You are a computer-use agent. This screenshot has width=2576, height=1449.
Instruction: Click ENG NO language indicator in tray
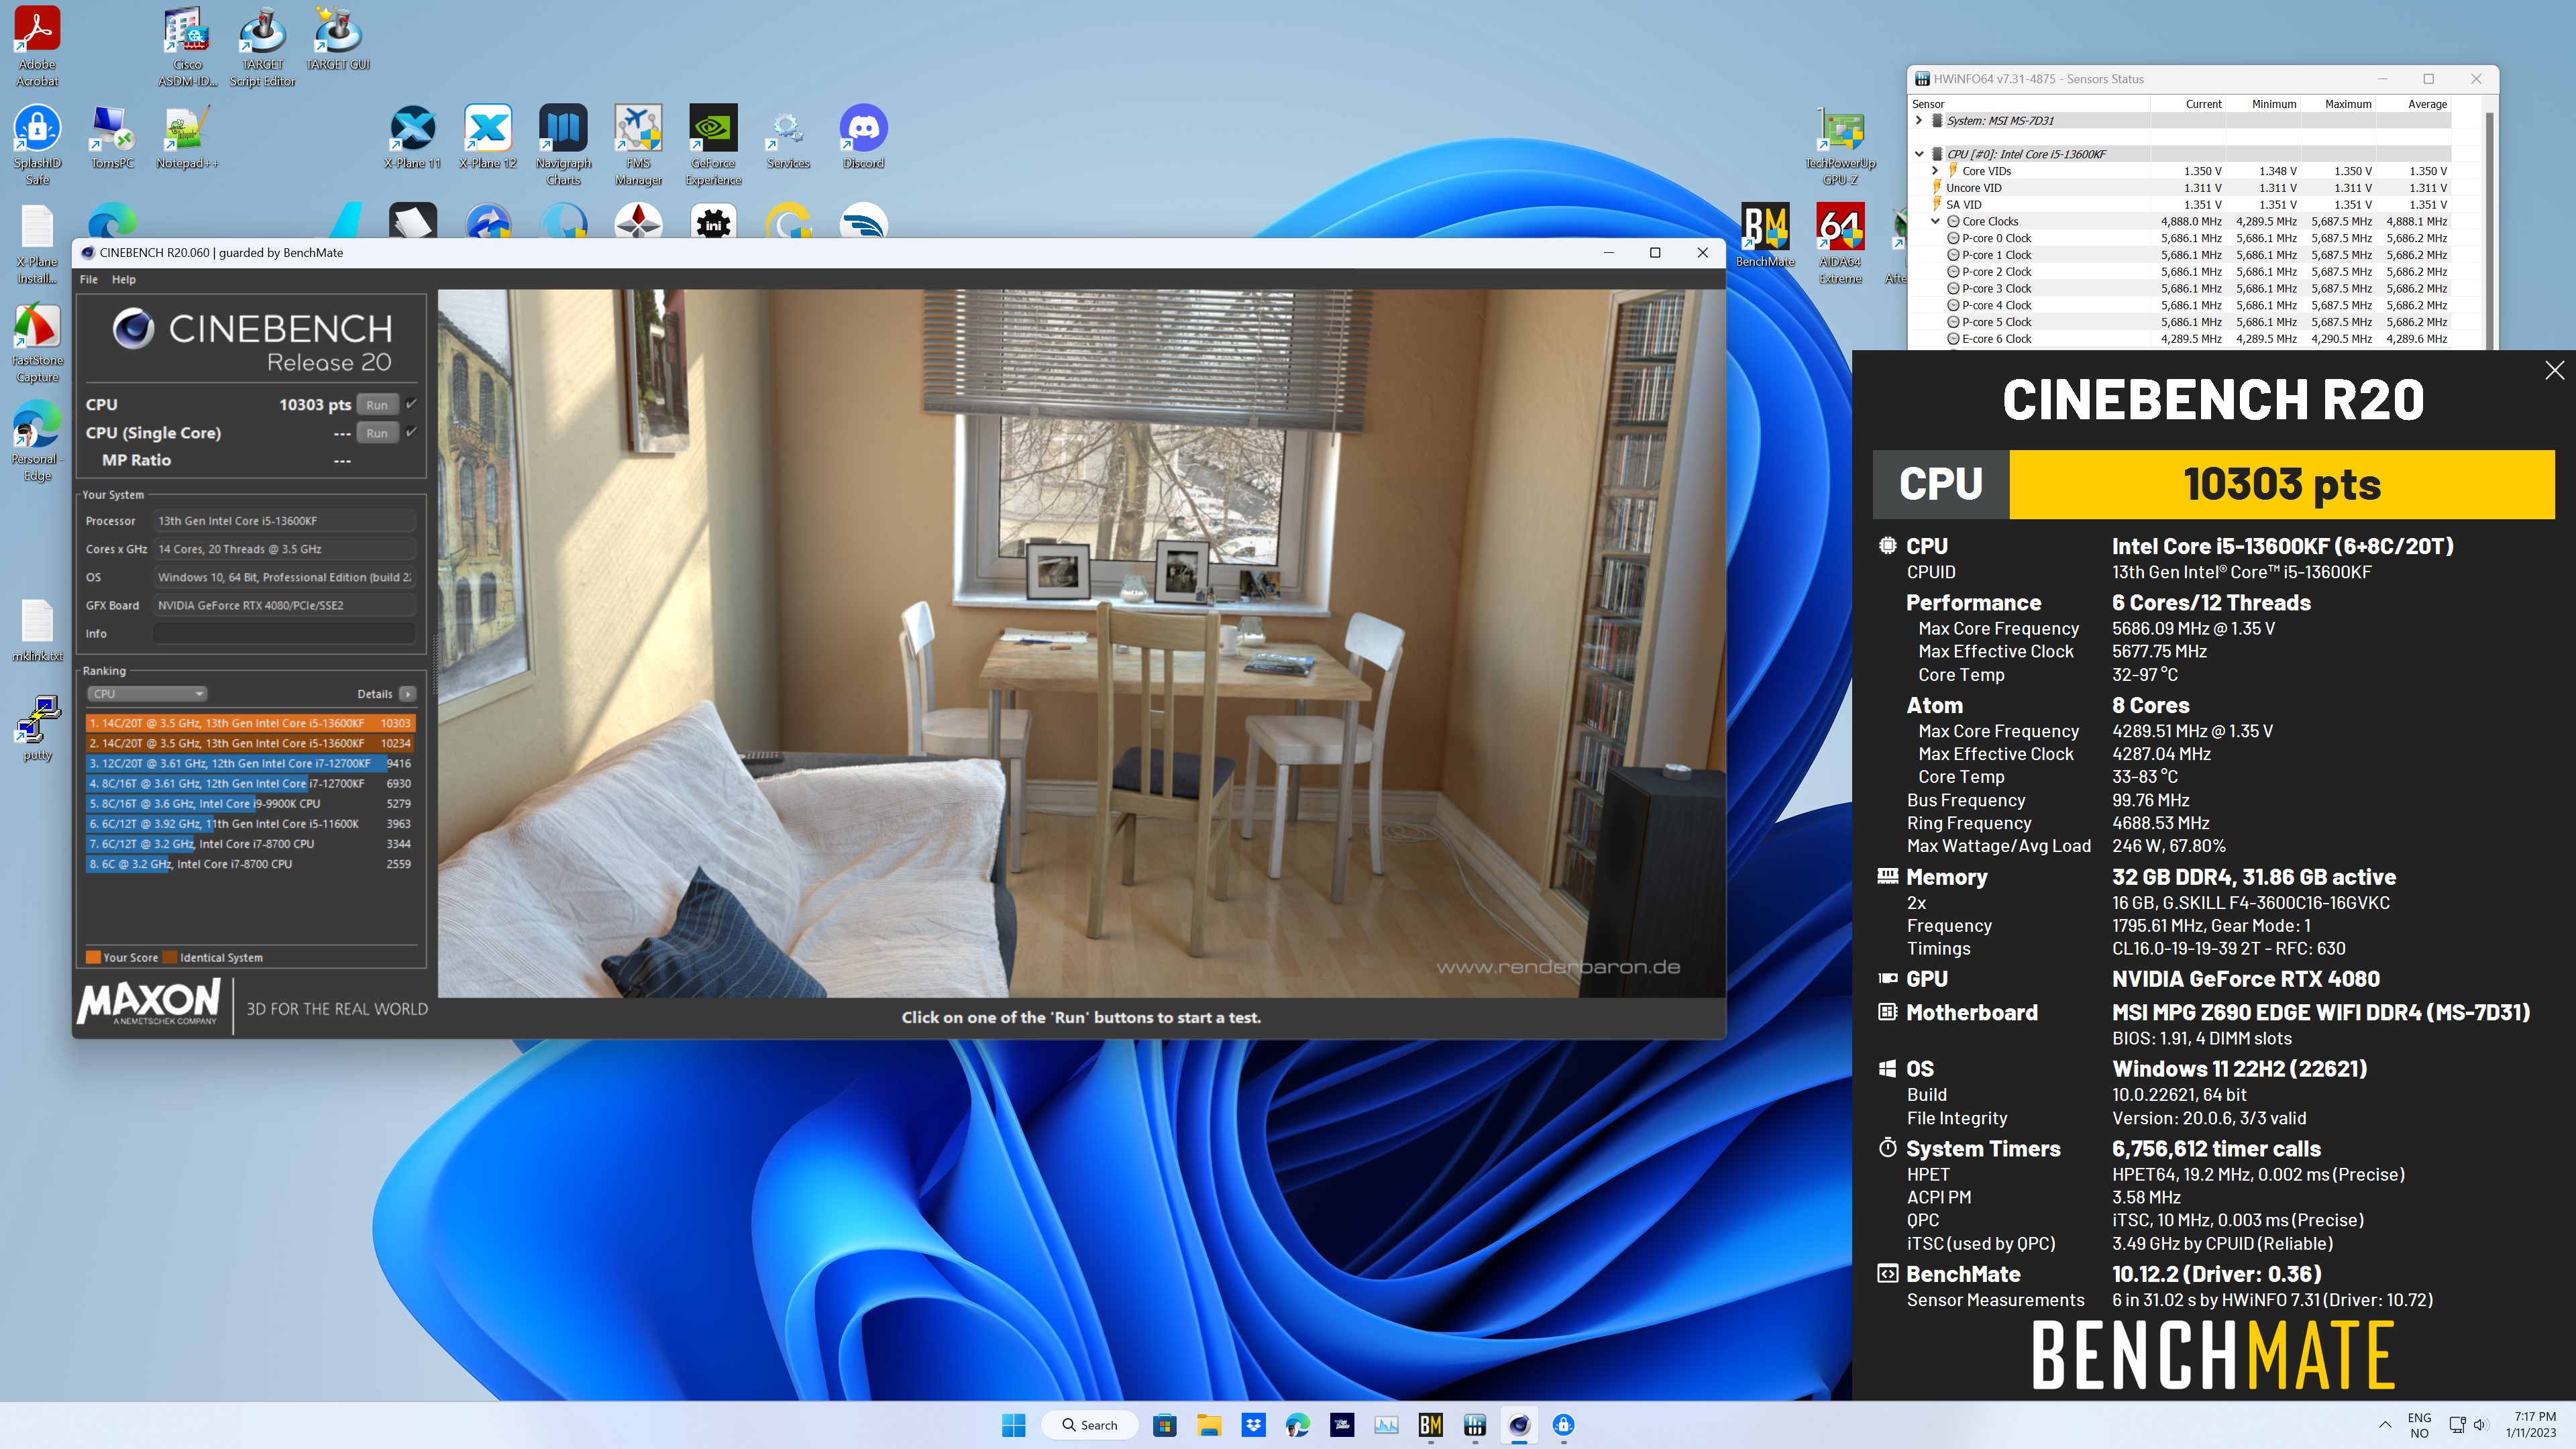point(2419,1425)
